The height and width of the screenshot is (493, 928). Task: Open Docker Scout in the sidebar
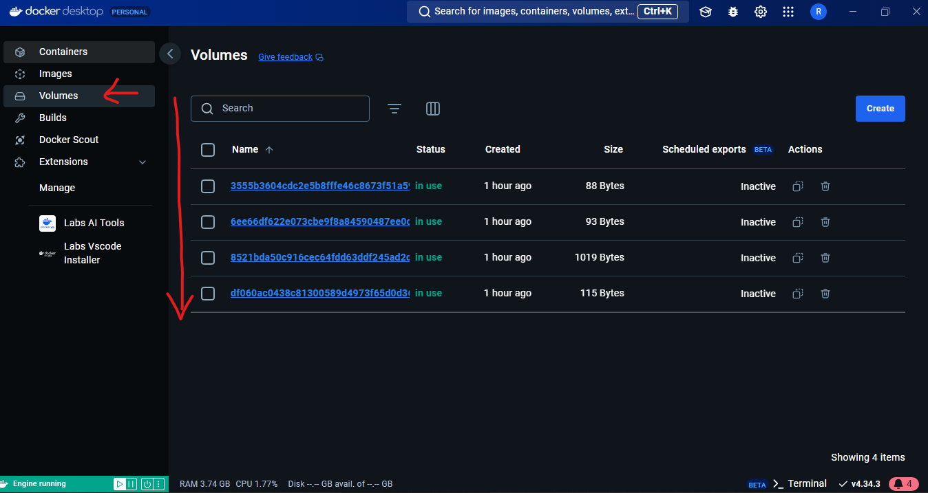pyautogui.click(x=69, y=140)
